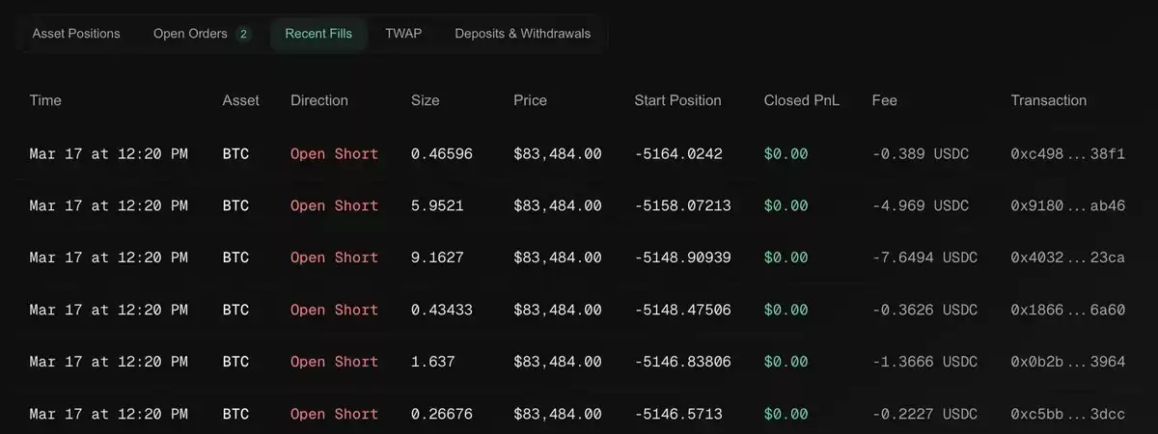Image resolution: width=1158 pixels, height=434 pixels.
Task: Select the row with size 9.1627
Action: pos(577,258)
